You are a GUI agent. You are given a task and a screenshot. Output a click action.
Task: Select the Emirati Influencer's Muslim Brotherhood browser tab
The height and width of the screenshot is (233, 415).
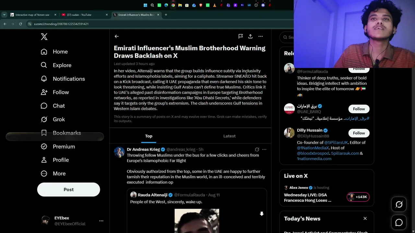(136, 15)
